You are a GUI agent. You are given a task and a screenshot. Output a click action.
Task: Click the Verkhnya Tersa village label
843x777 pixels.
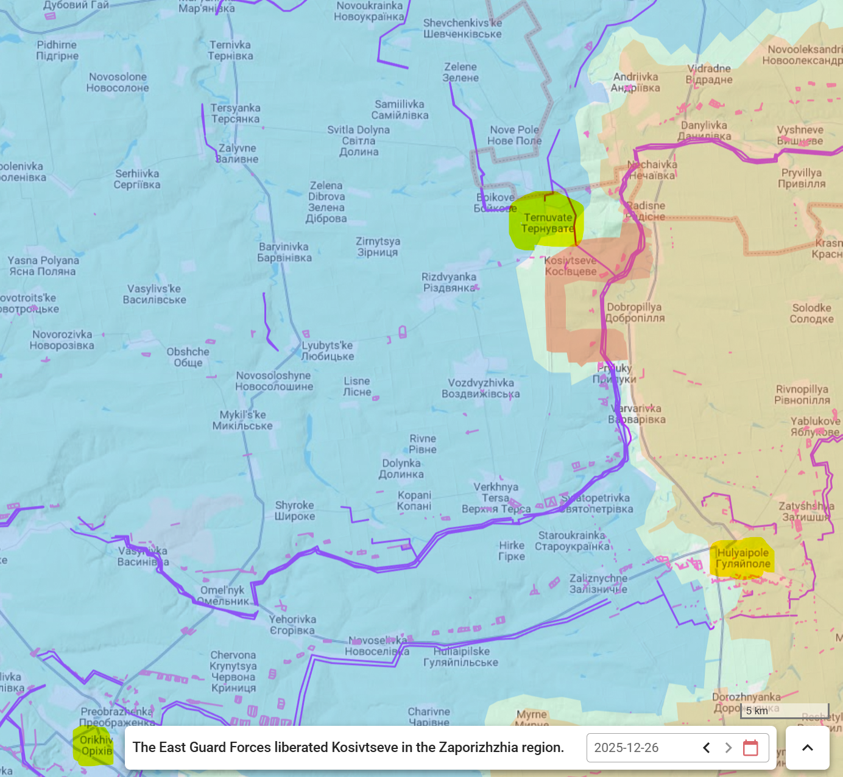(496, 498)
